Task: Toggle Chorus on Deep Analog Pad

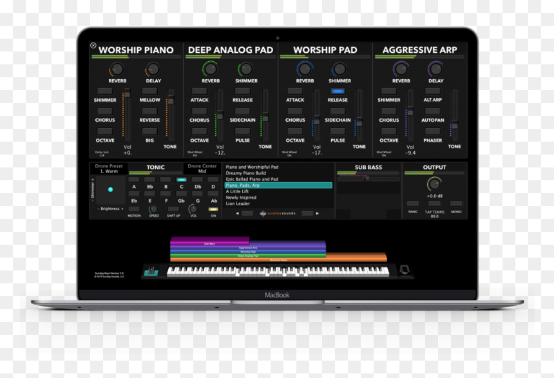Action: point(199,111)
